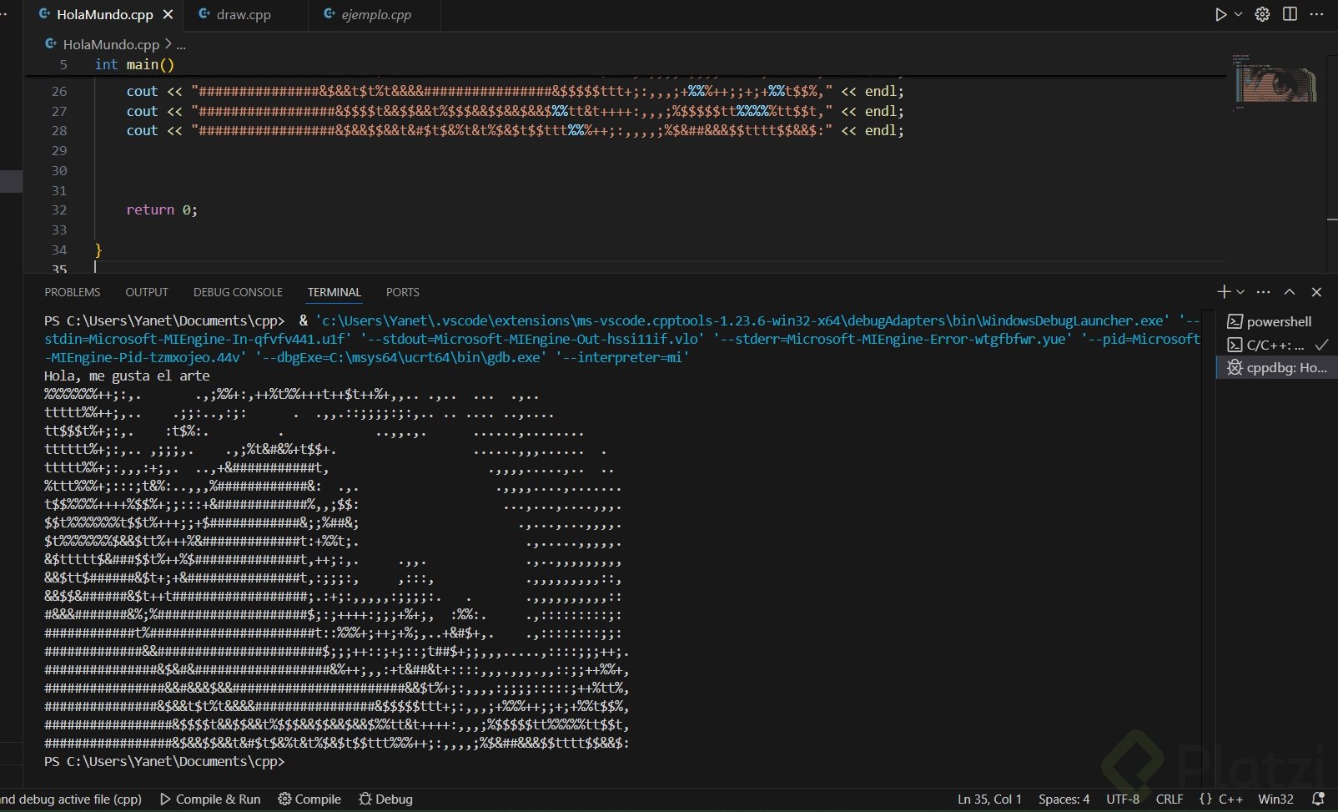Viewport: 1338px width, 812px height.
Task: Open the PROBLEMS panel tab
Action: point(73,292)
